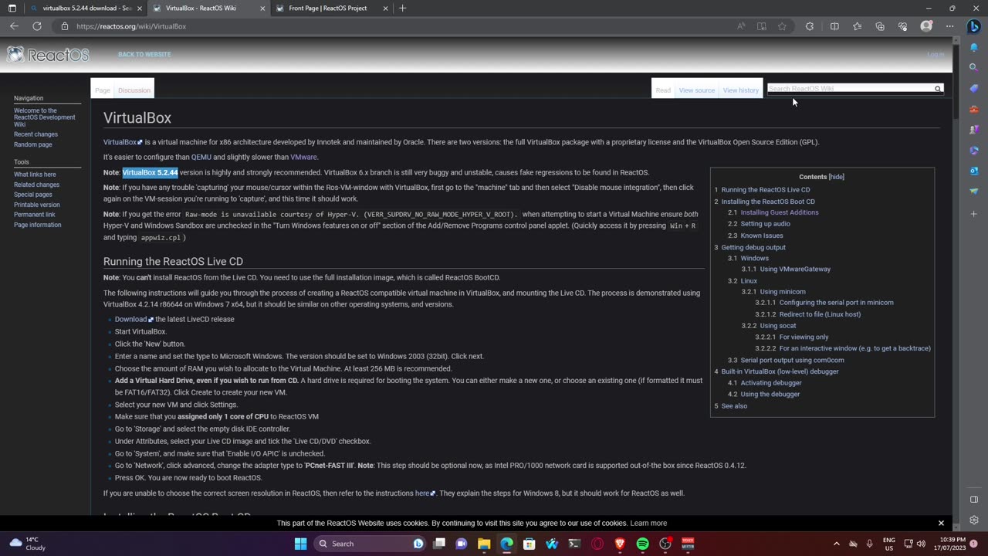The width and height of the screenshot is (988, 556).
Task: Open File Explorer from taskbar
Action: (x=484, y=544)
